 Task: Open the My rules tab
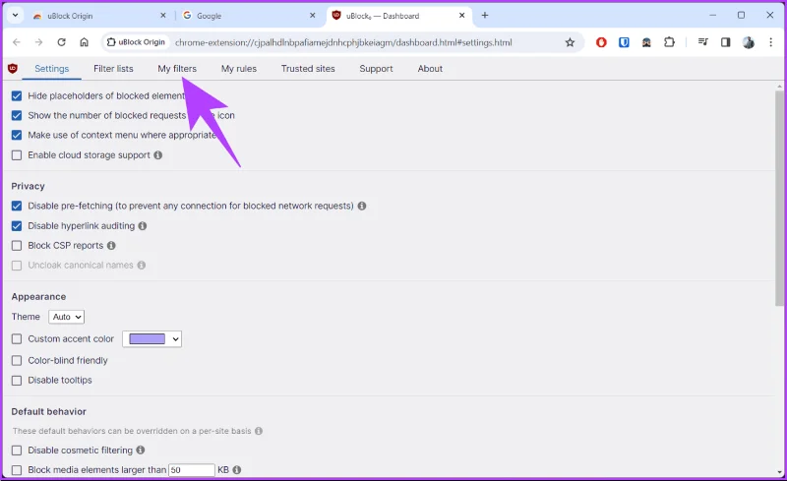239,69
